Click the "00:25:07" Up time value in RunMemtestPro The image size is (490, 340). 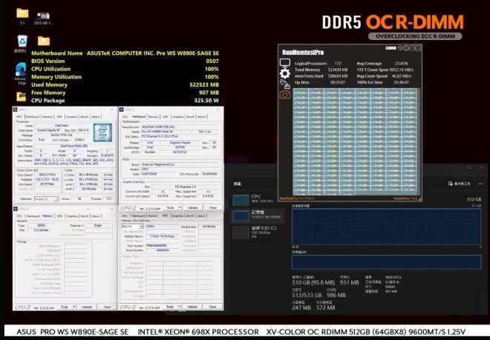pos(338,82)
